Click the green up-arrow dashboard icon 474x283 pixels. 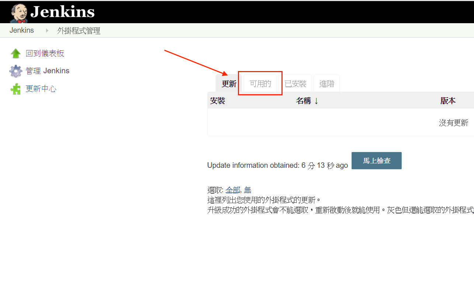[15, 54]
